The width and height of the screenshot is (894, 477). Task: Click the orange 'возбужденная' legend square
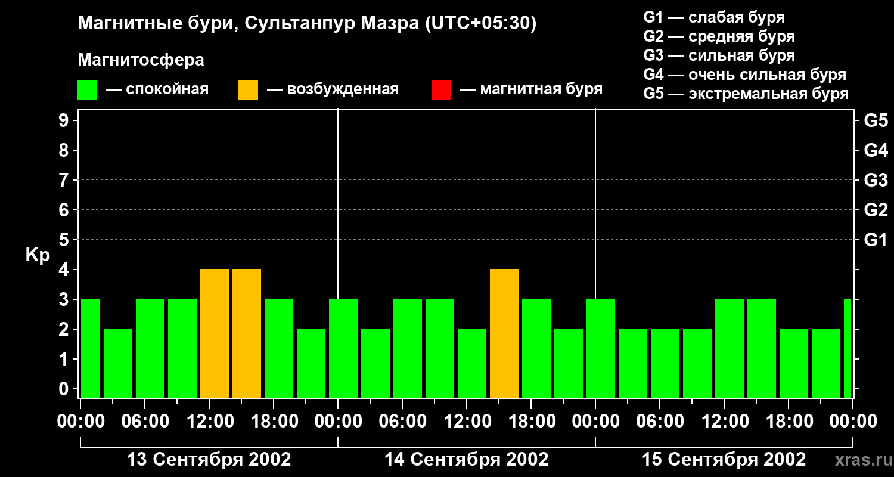(248, 90)
